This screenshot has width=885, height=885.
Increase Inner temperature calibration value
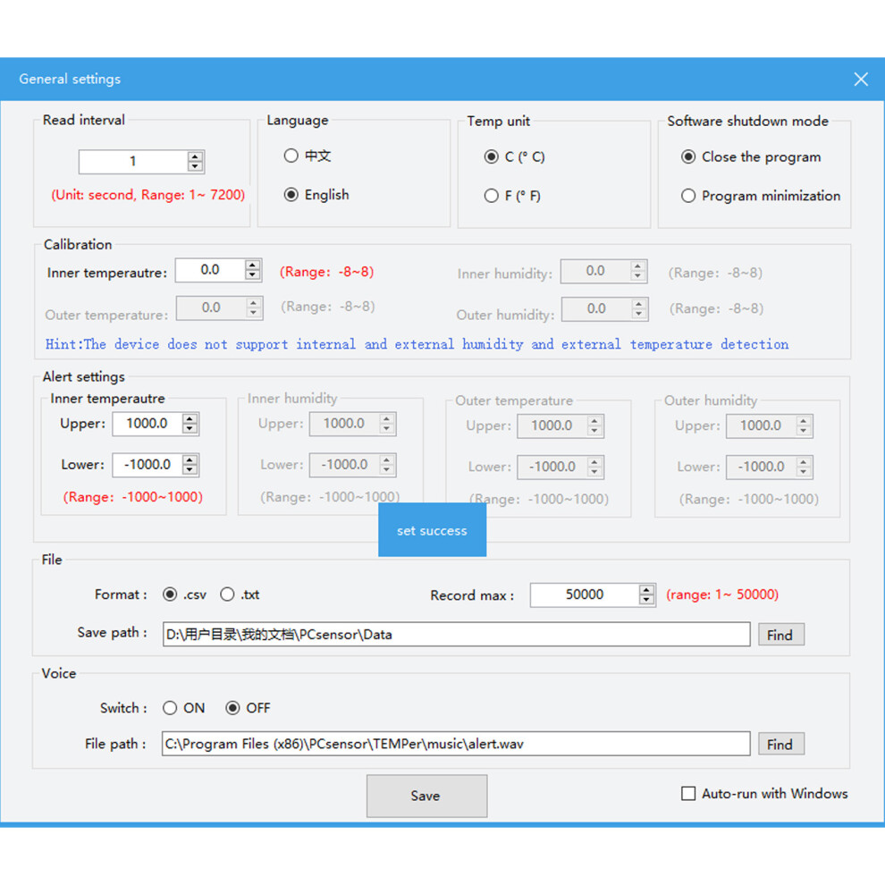pyautogui.click(x=253, y=265)
